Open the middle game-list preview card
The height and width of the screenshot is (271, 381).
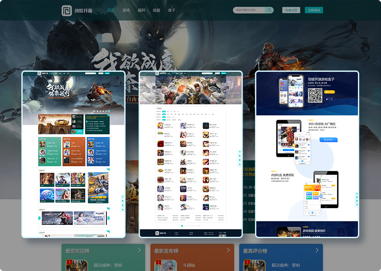(x=191, y=154)
